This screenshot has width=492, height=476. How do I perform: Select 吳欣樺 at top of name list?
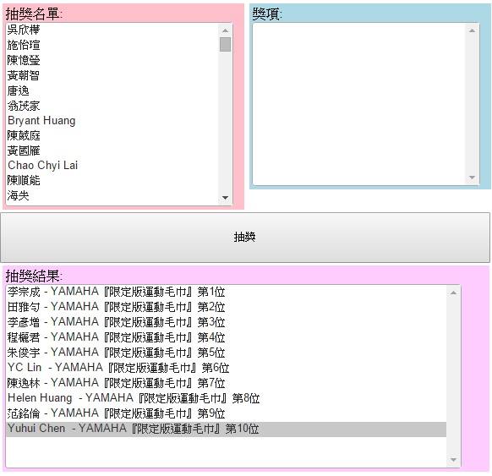point(112,30)
